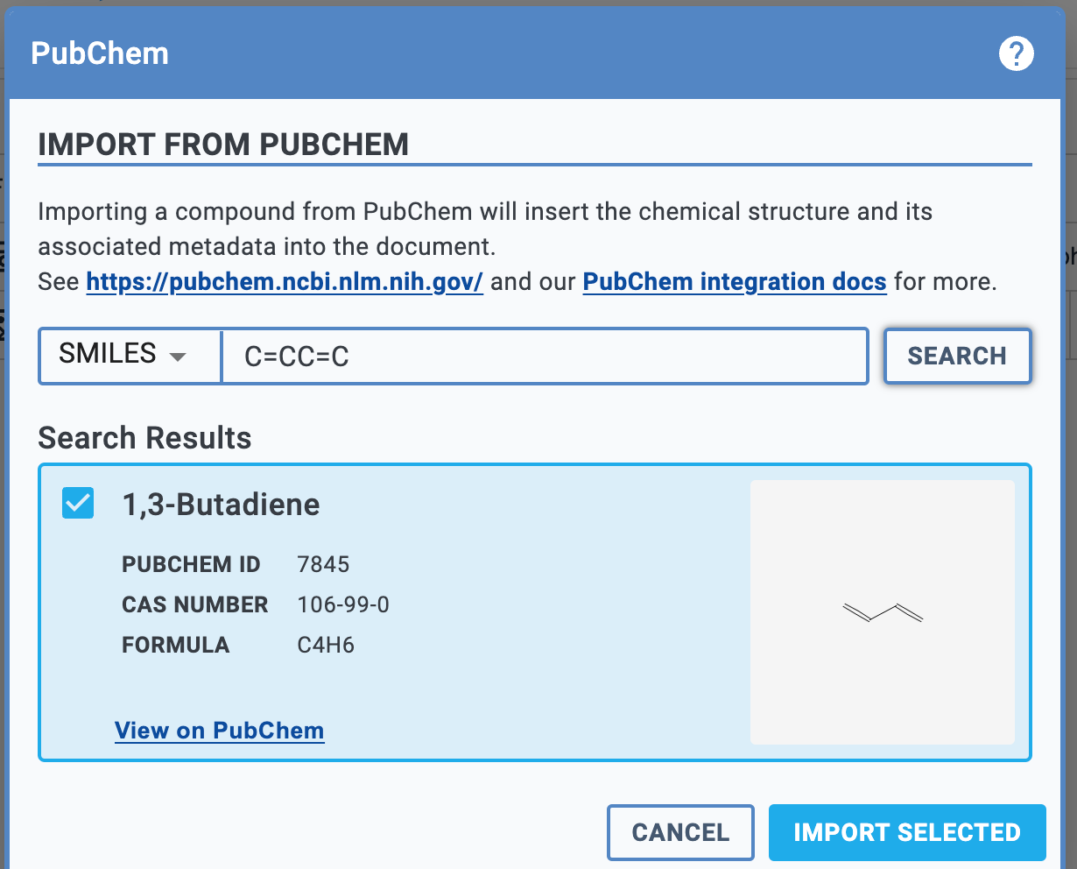Screen dimensions: 1077x869
Task: Click the IMPORT SELECTED button
Action: point(907,832)
